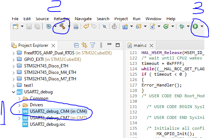Open the File menu
This screenshot has width=209, height=138.
click(15, 19)
